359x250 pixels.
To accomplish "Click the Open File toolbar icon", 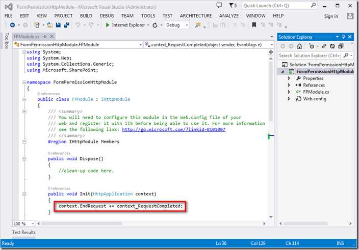I will [49, 25].
